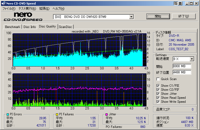Switch to the Disc Info tab
This screenshot has height=130, width=200.
point(30,27)
